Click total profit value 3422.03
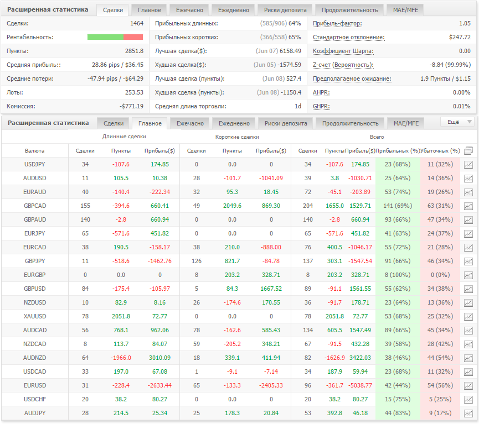The width and height of the screenshot is (479, 424). pyautogui.click(x=360, y=358)
